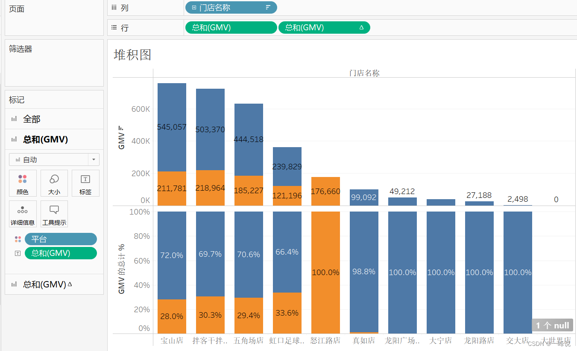This screenshot has width=577, height=351.
Task: Click the color dots icon beside 平台 pill
Action: click(x=18, y=239)
